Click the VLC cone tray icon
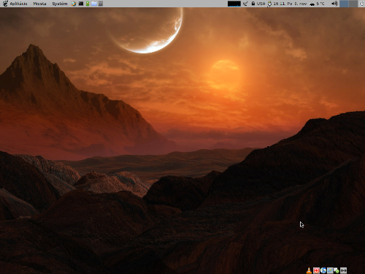This screenshot has width=365, height=274. [309, 270]
